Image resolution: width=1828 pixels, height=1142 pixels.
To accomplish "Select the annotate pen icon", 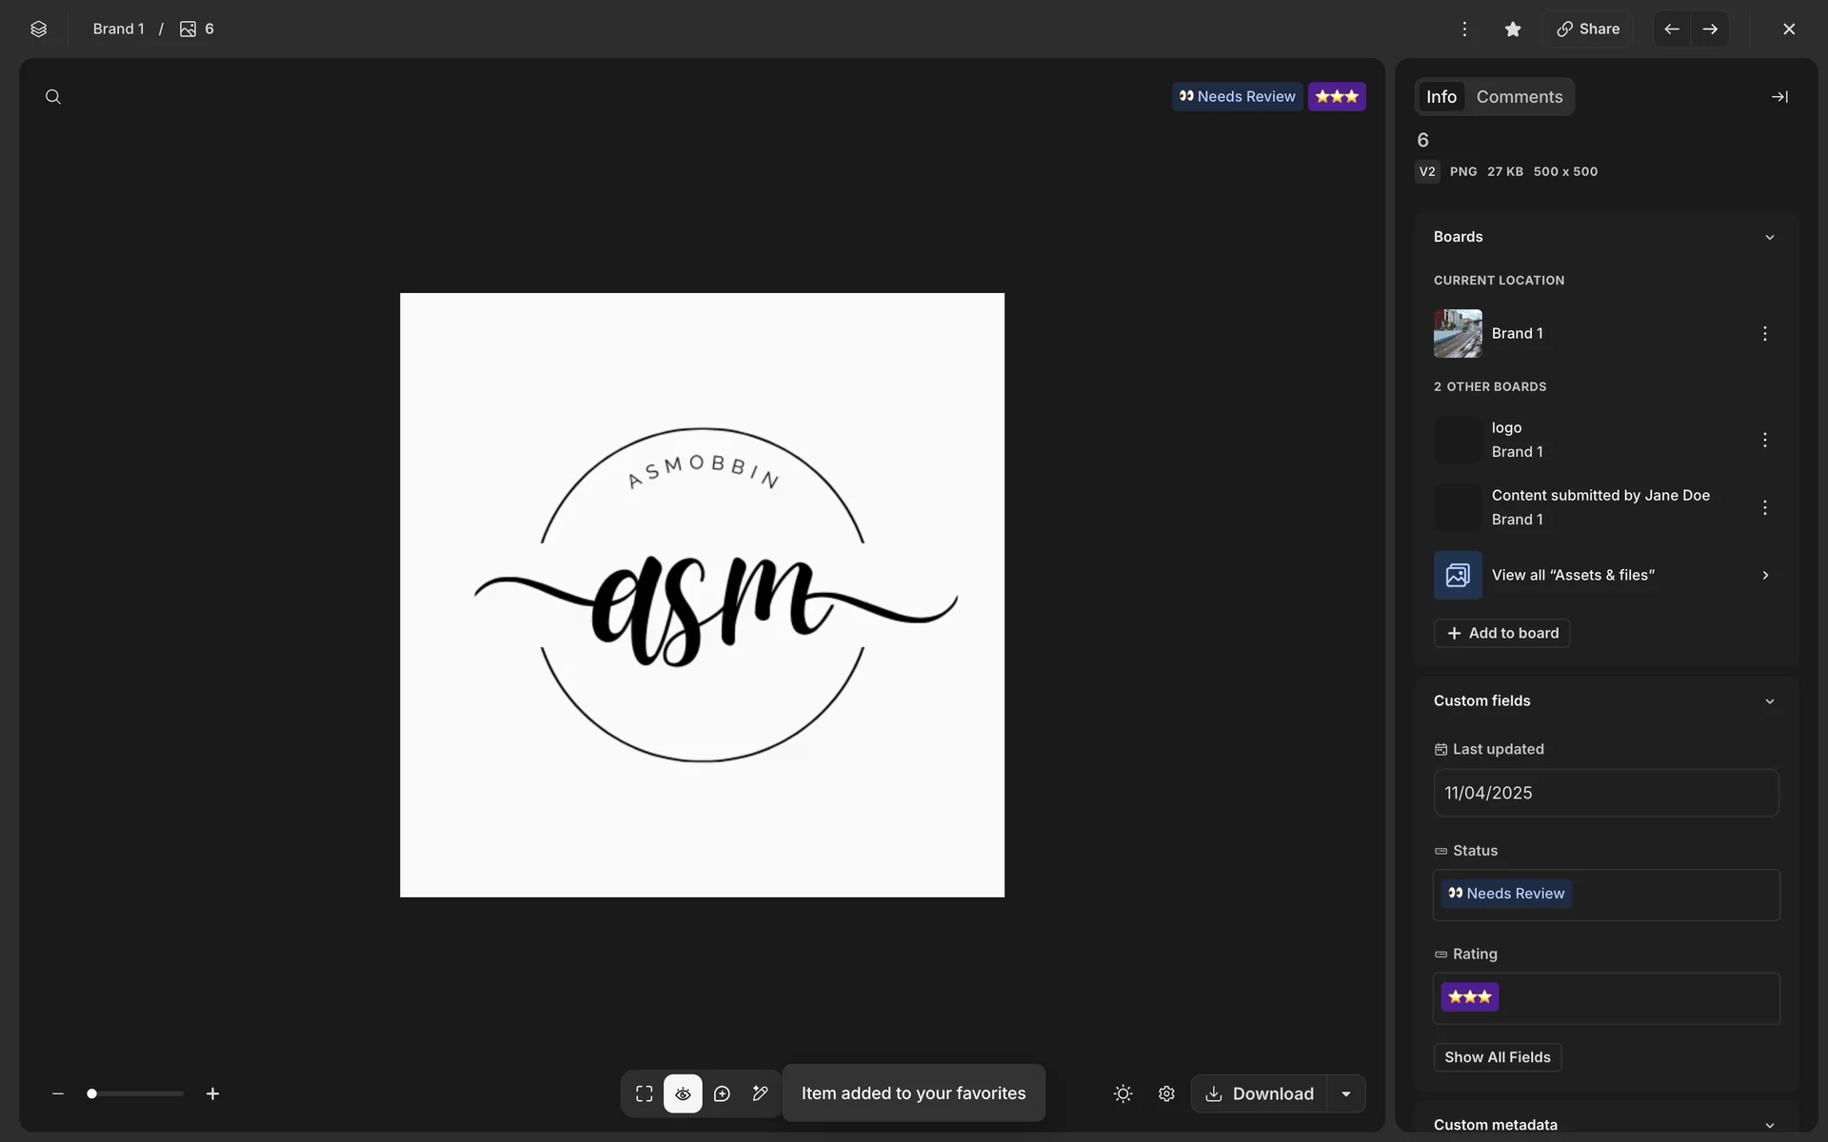I will point(760,1093).
